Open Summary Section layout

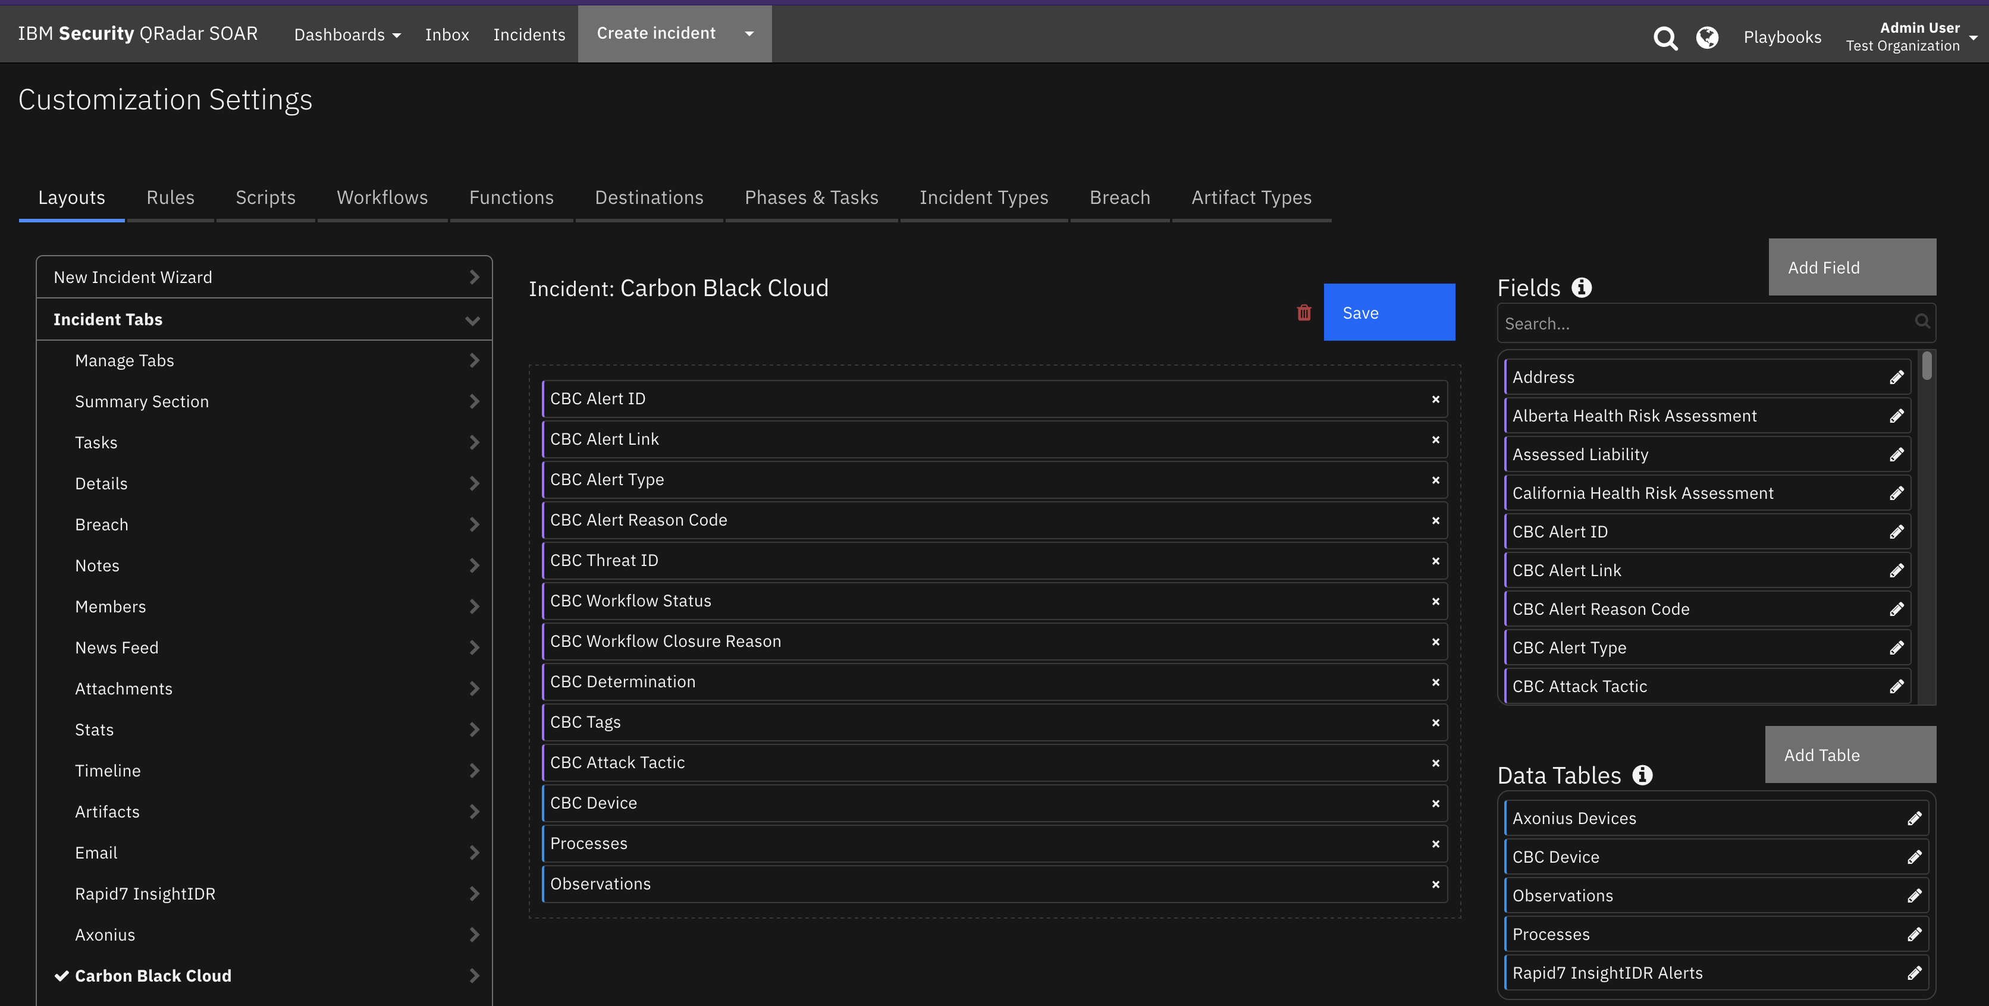coord(264,401)
